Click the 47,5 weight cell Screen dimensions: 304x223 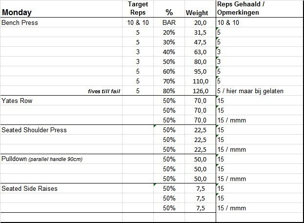click(x=200, y=42)
